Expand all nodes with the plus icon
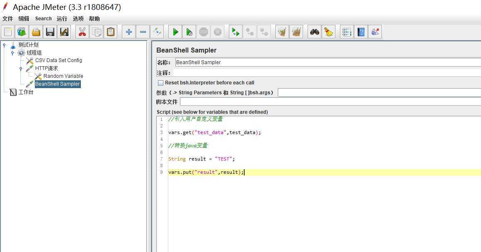 pos(129,32)
